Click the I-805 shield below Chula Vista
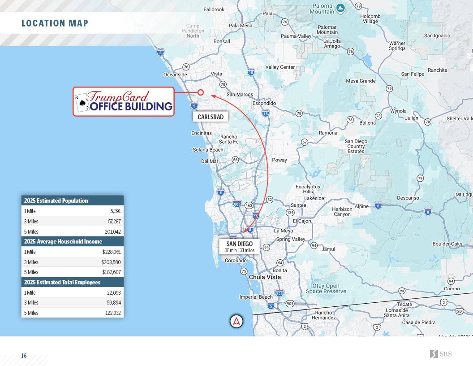Viewport: 473px width, 366px height. 279,293
